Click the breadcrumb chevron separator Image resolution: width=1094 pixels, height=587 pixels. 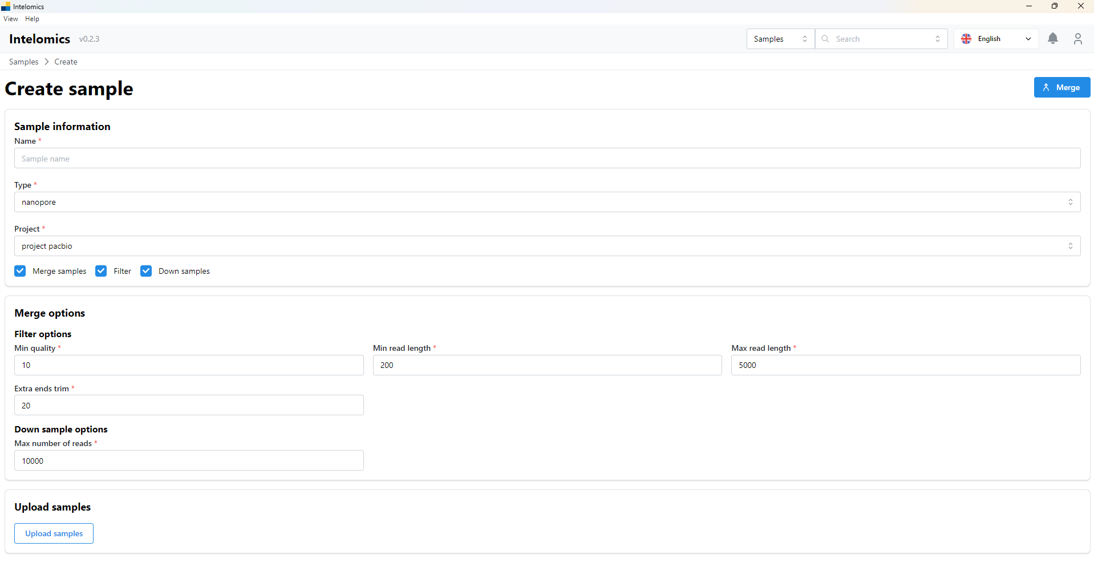click(x=47, y=62)
